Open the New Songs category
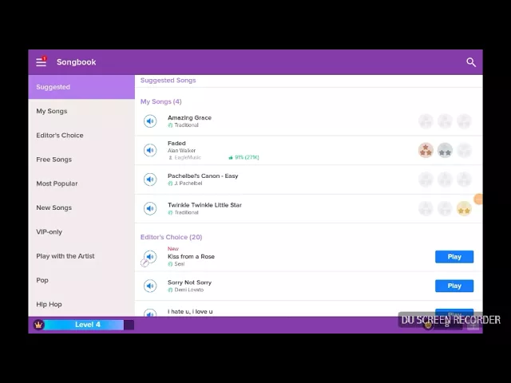Image resolution: width=511 pixels, height=383 pixels. (81, 207)
